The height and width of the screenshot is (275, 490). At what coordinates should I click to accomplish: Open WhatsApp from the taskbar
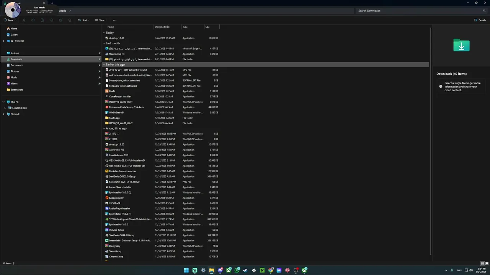(237, 270)
